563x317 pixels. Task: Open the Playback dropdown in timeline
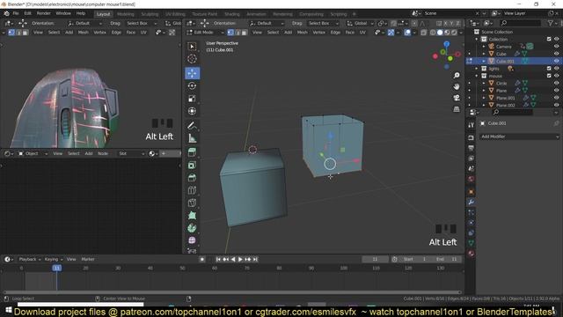click(x=29, y=259)
